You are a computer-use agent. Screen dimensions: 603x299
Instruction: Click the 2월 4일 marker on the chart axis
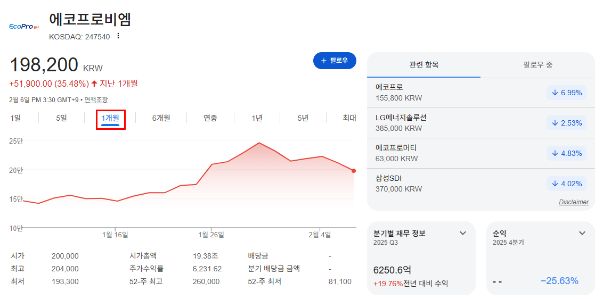coord(320,235)
